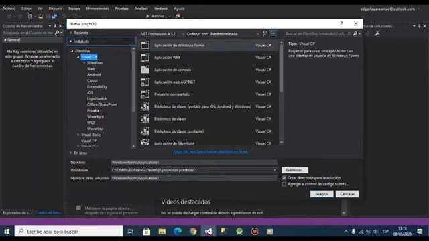Click the Nombre project name field
429x241 pixels.
tap(194, 162)
